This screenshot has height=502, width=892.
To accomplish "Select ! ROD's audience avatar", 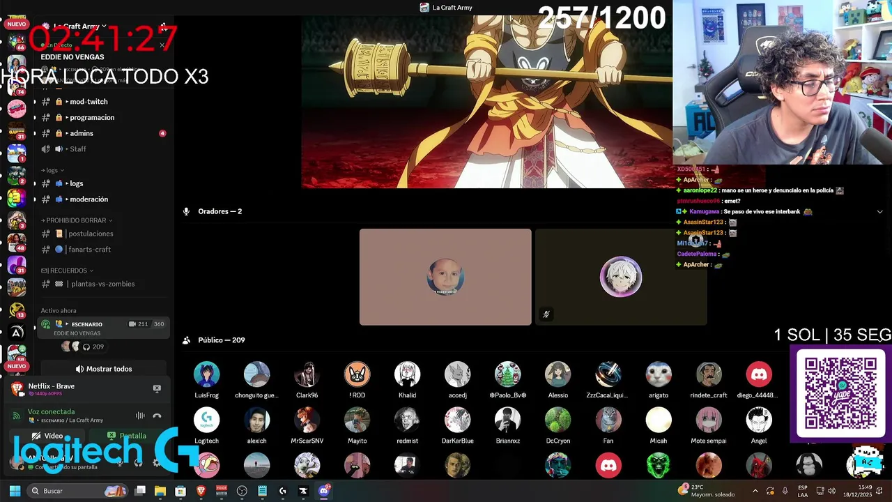I will click(357, 374).
